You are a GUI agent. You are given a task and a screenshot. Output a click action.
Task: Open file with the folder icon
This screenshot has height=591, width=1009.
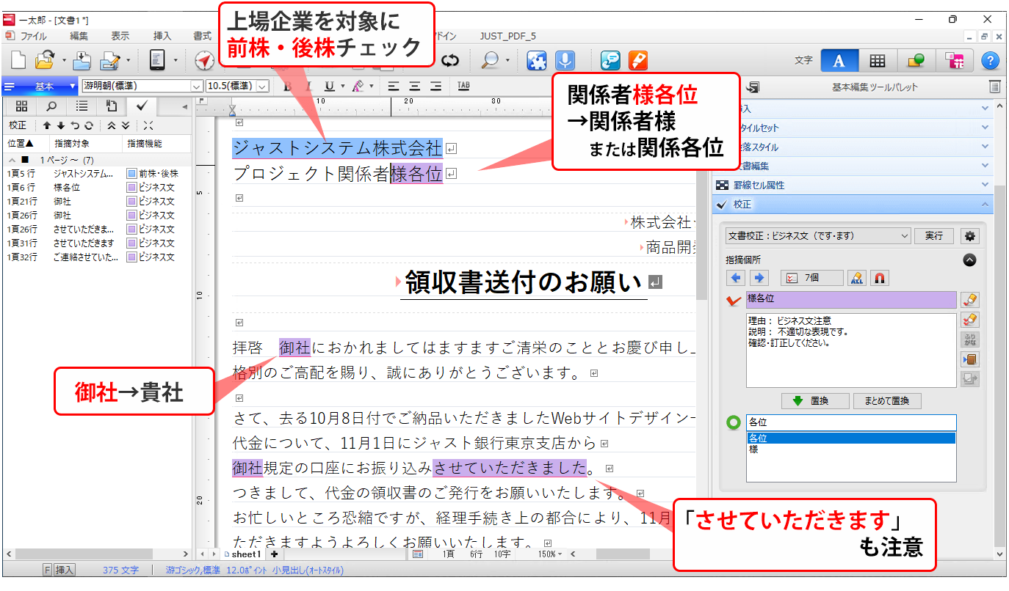[x=46, y=60]
